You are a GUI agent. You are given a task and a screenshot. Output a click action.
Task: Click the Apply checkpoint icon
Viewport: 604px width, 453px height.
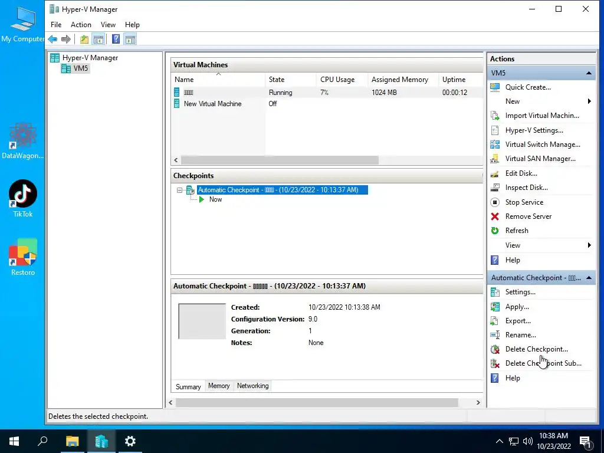click(x=495, y=307)
